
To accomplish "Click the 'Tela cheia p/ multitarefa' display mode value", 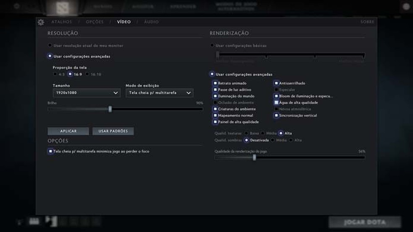I will 153,93.
